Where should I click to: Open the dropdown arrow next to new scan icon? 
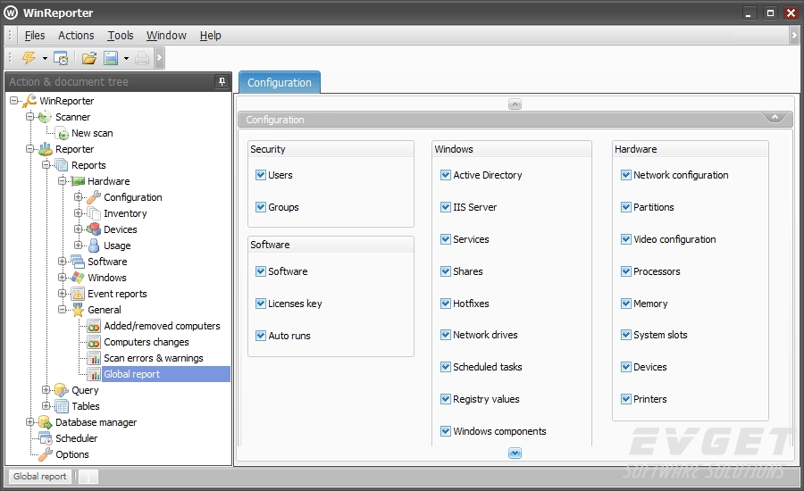[x=45, y=58]
